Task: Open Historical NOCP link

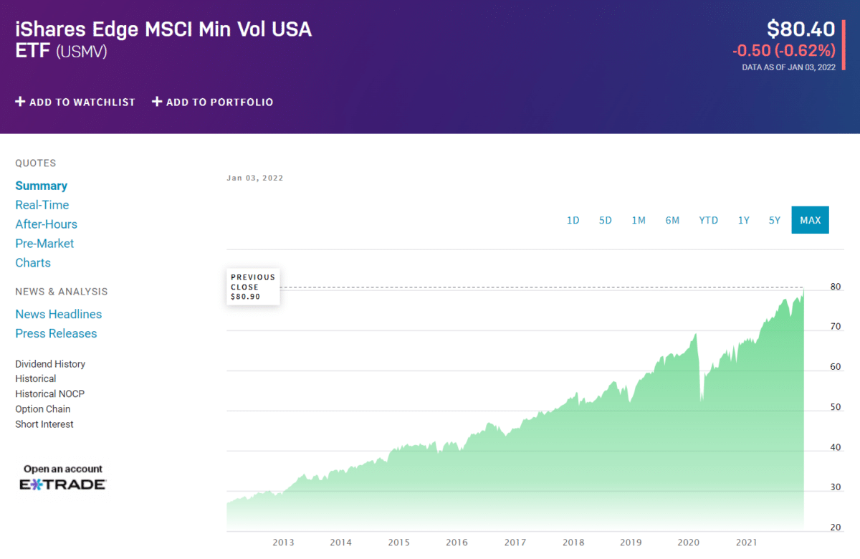Action: 50,393
